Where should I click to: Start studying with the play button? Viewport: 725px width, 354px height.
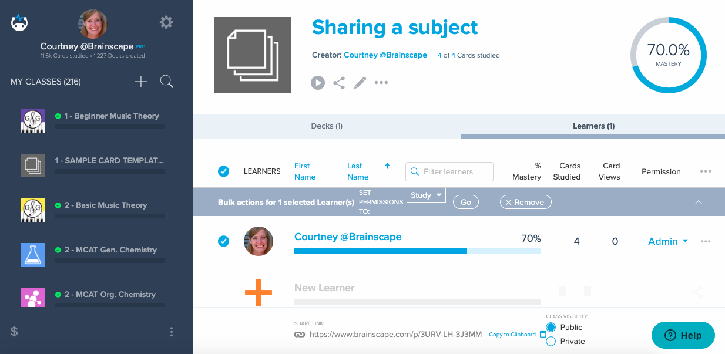coord(318,83)
